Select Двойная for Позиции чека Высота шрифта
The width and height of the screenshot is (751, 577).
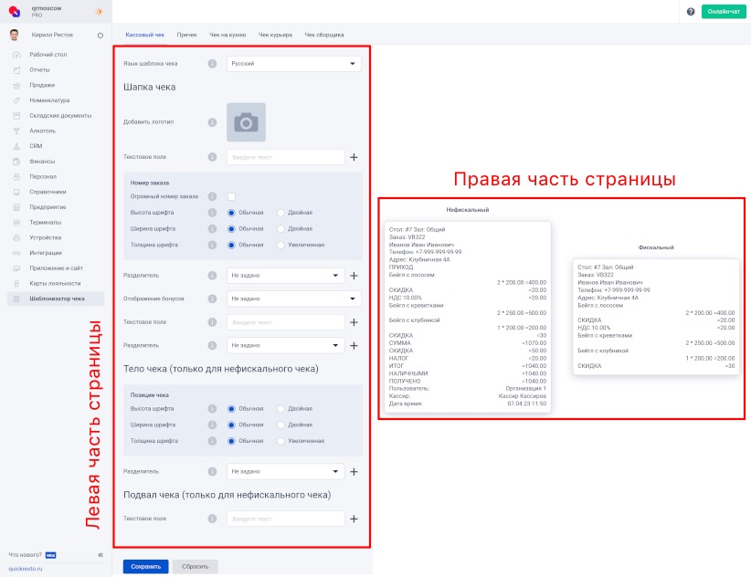(x=280, y=409)
